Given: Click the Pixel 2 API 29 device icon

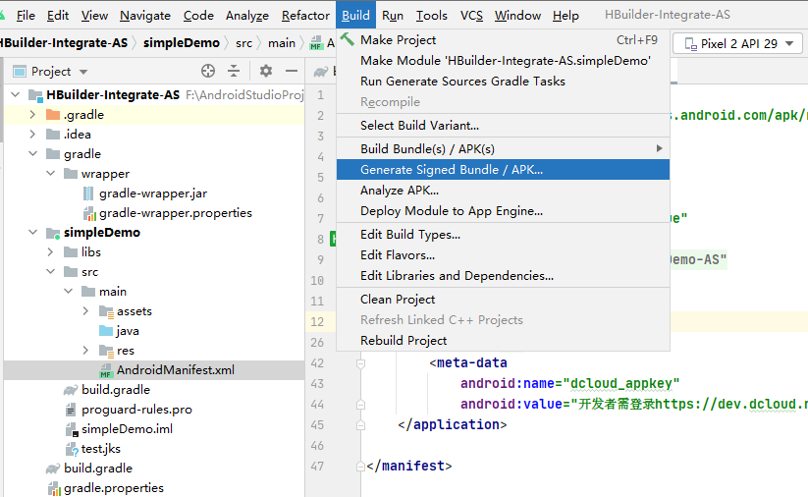Looking at the screenshot, I should pyautogui.click(x=690, y=44).
